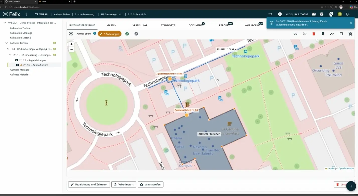Screen dimensions: 358x196
Task: Discard changes with grey X icon
Action: click(136, 34)
